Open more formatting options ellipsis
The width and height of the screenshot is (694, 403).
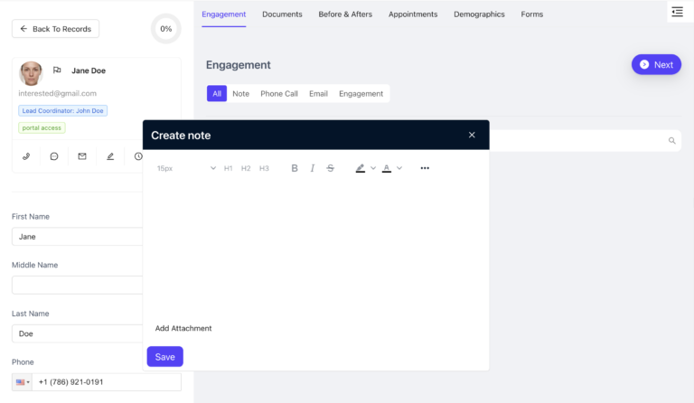tap(425, 168)
